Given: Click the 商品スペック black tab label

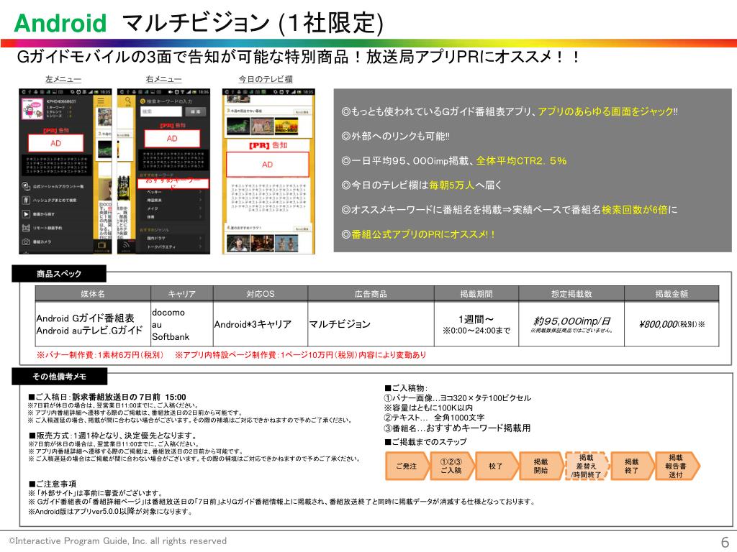Looking at the screenshot, I should [x=59, y=274].
